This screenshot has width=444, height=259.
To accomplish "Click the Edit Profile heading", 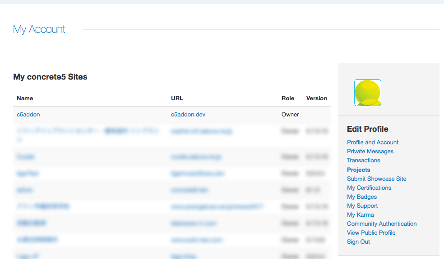I will (368, 129).
